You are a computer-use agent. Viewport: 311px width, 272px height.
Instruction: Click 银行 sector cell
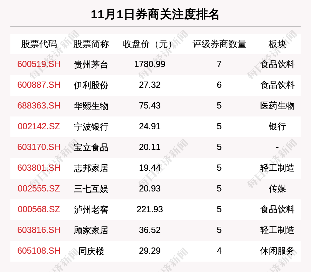coord(277,126)
